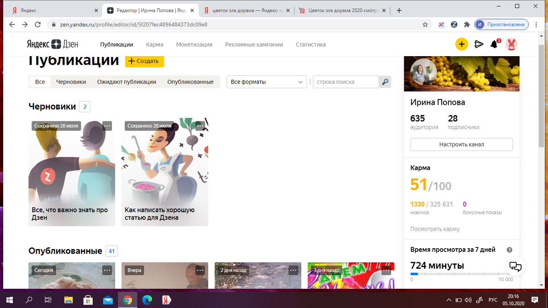Viewport: 548px width, 308px height.
Task: Reload the page
Action: 38,25
